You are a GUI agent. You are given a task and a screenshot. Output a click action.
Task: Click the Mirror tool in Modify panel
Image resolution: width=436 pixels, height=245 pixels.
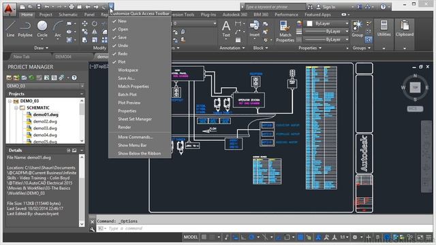coord(95,32)
